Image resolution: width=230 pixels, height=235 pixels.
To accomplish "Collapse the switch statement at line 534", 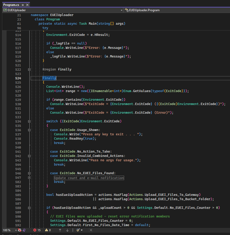I will [x=29, y=121].
